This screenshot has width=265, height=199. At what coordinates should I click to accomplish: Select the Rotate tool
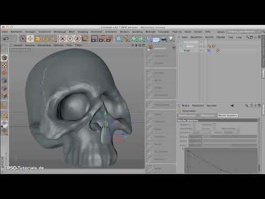[x=45, y=39]
